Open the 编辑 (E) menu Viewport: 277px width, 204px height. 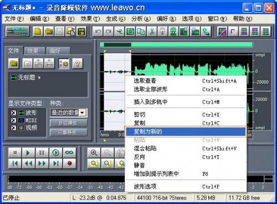pyautogui.click(x=39, y=19)
